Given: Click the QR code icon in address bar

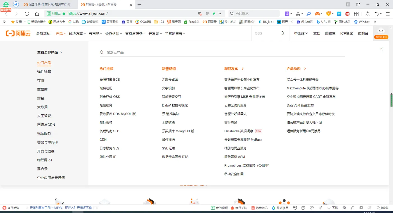Looking at the screenshot, I should 208,13.
